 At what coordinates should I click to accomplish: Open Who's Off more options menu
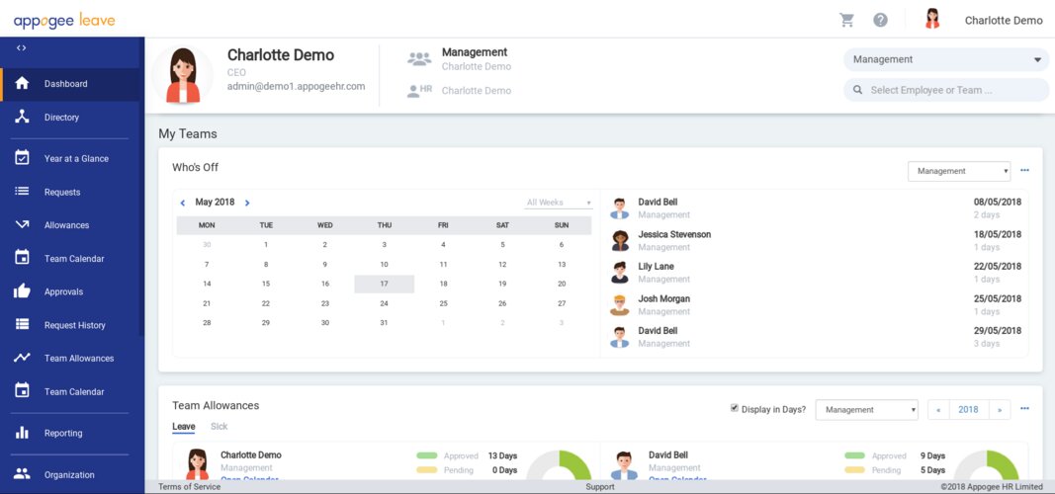tap(1024, 170)
